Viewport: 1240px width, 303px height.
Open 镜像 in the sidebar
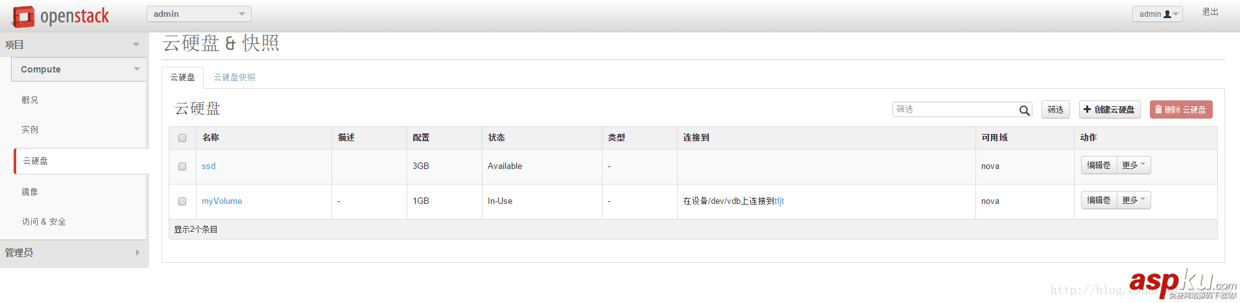30,192
